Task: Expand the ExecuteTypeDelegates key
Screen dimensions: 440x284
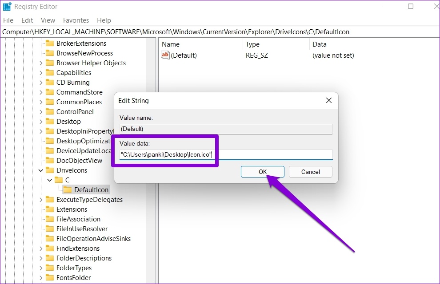Action: click(x=41, y=200)
